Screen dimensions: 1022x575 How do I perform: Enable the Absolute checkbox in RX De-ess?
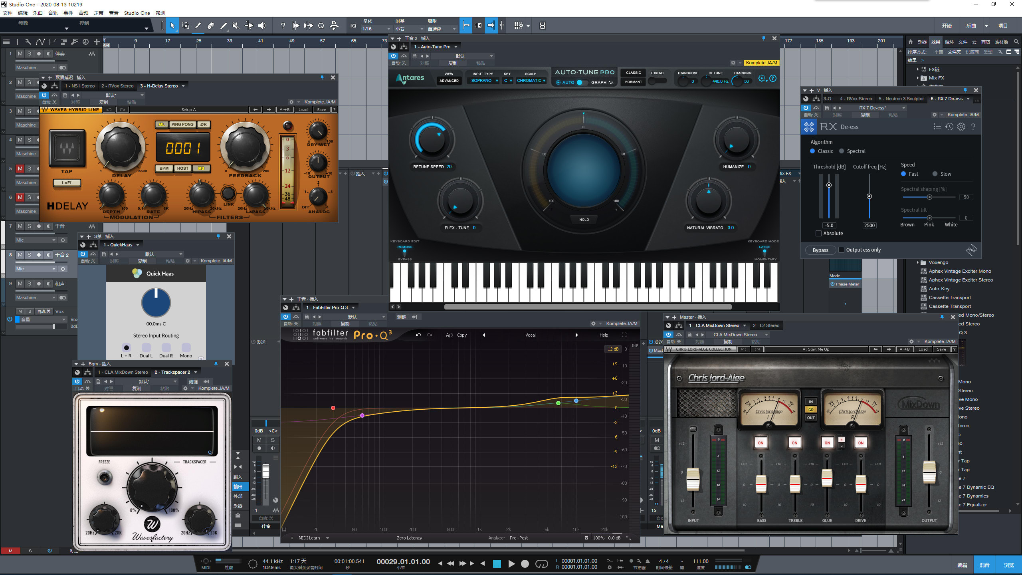pos(818,234)
